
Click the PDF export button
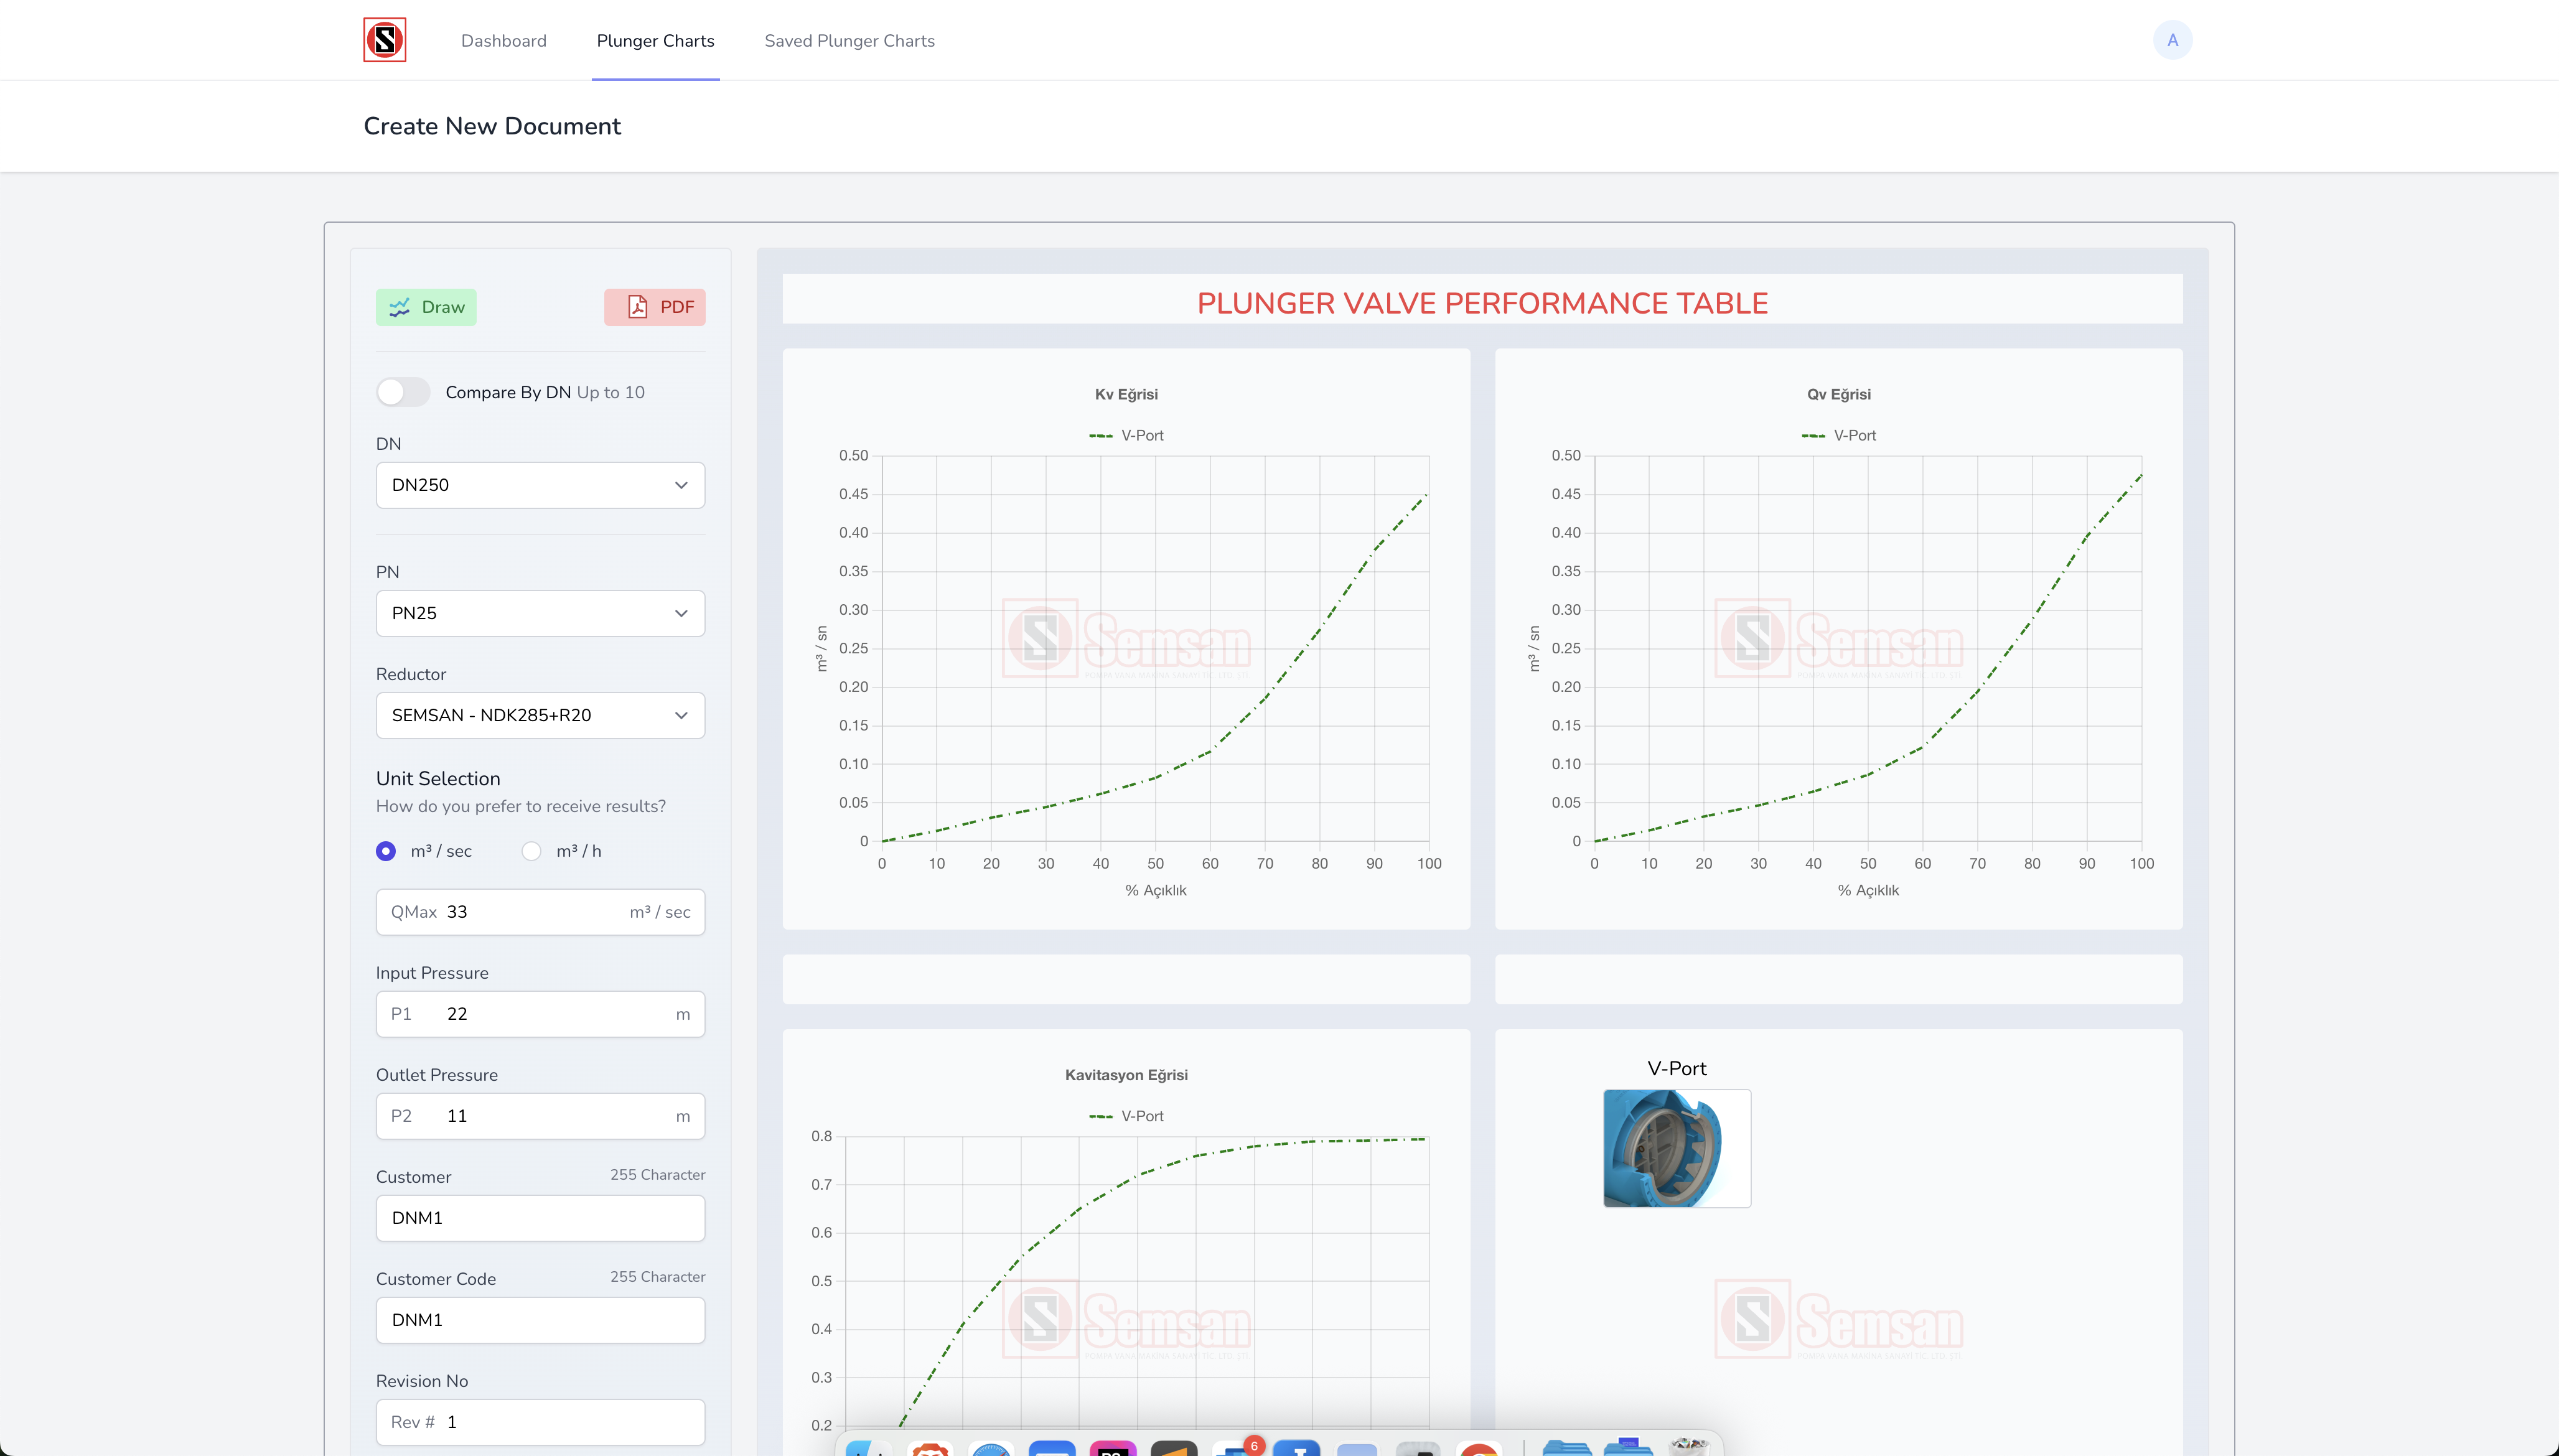pos(655,307)
